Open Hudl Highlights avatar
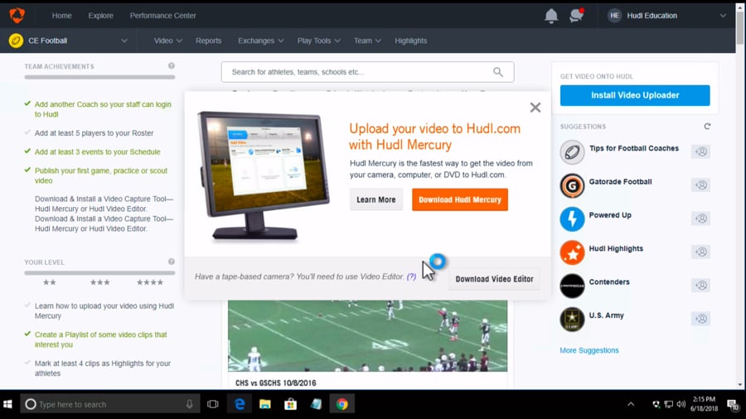This screenshot has height=419, width=746. (x=572, y=252)
